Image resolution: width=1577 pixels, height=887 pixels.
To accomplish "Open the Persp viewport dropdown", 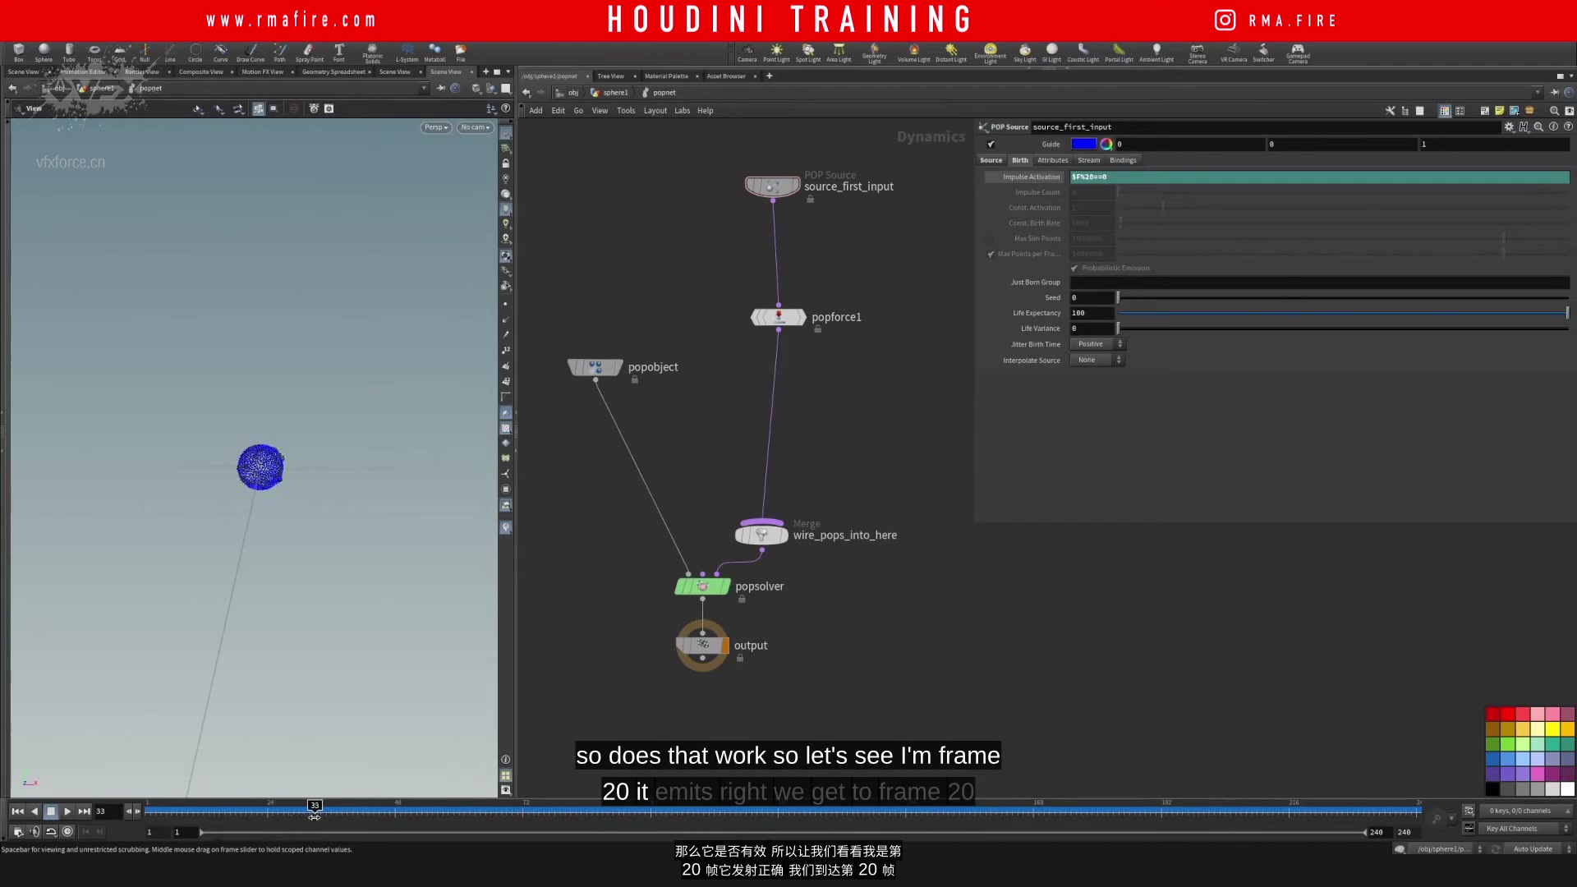I will click(x=436, y=127).
